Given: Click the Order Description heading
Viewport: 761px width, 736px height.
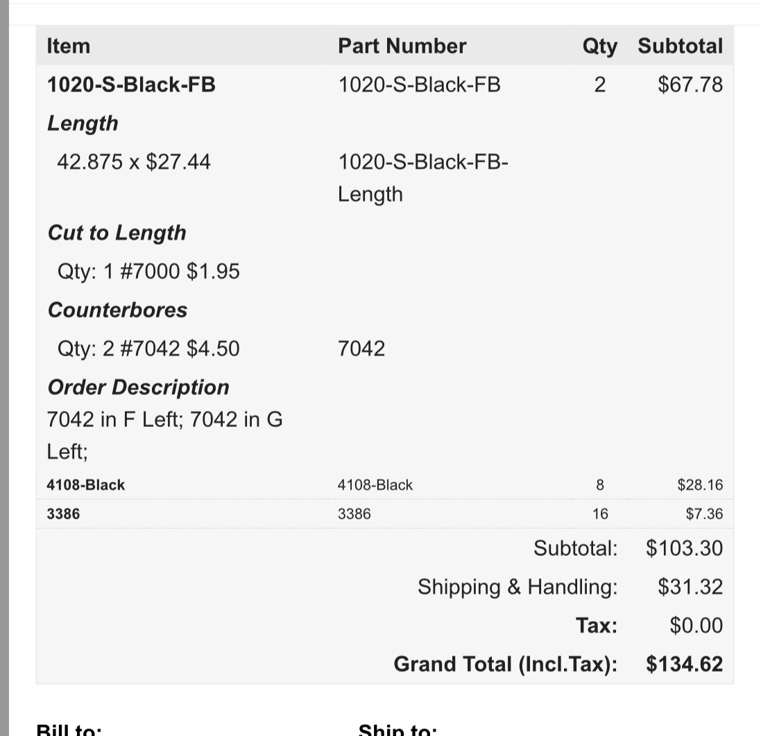Looking at the screenshot, I should tap(138, 387).
